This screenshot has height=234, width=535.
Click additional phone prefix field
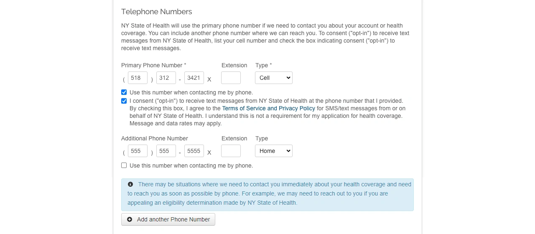(166, 151)
